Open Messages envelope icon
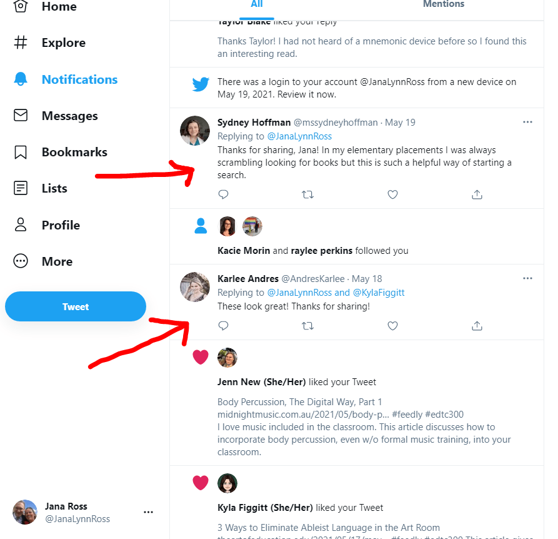Screen dimensions: 558x539 pyautogui.click(x=21, y=116)
